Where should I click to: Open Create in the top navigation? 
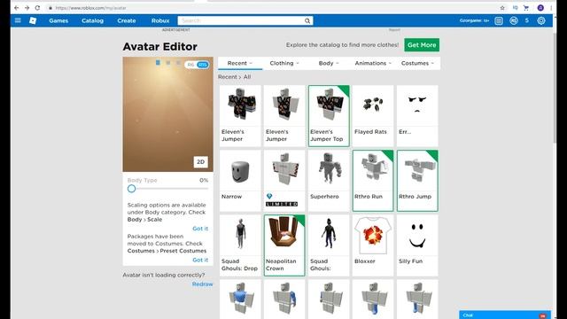(127, 20)
